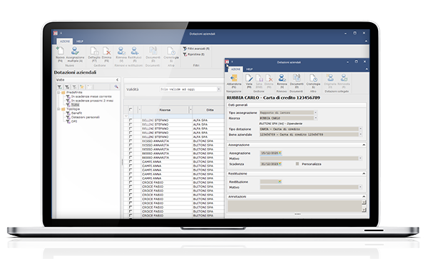Click the Dettaglio document icon
Viewport: 428px width, 259px height.
[x=94, y=51]
